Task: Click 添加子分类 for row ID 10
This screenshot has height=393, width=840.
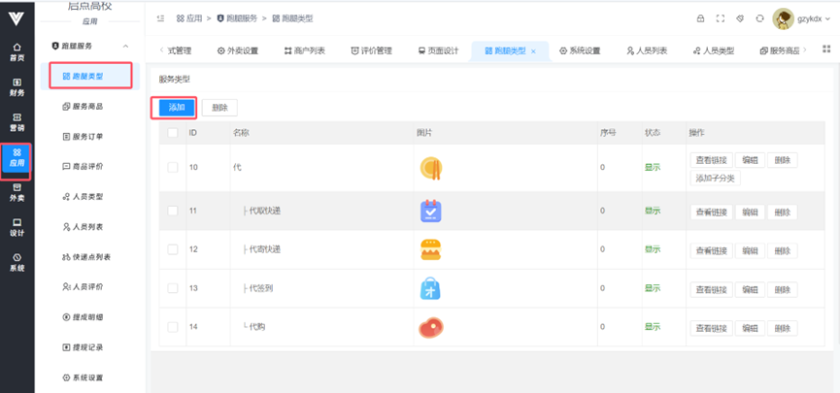Action: pyautogui.click(x=716, y=178)
